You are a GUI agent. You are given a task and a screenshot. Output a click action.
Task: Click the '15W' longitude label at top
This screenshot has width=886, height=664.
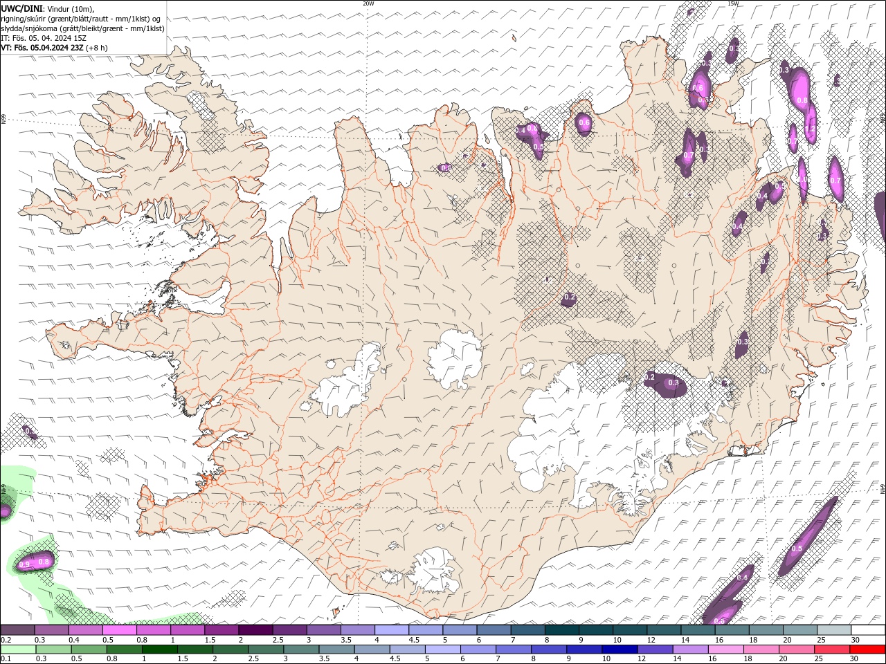(733, 3)
